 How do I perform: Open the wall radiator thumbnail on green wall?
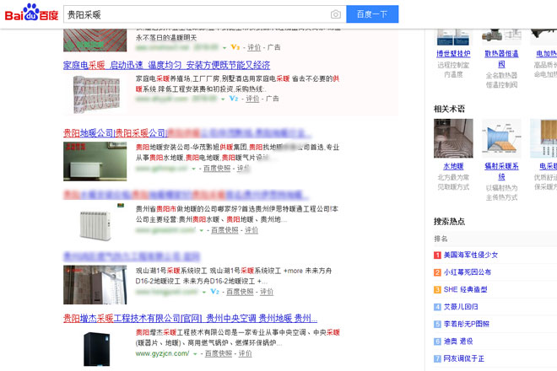point(95,162)
